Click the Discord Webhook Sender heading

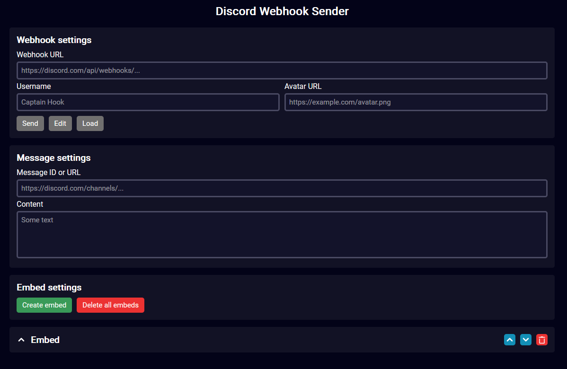click(282, 11)
